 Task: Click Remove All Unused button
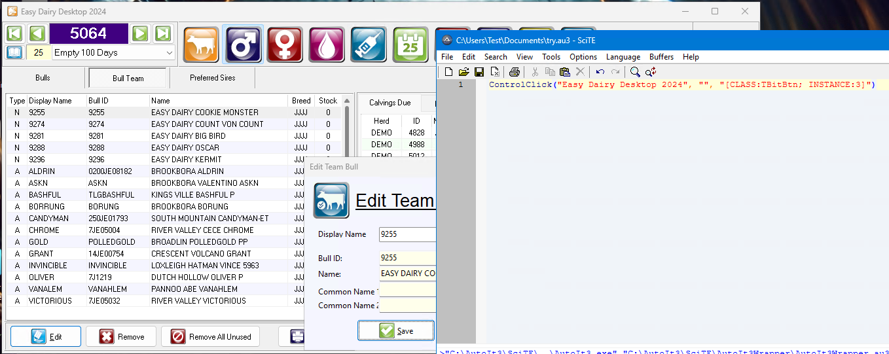(210, 336)
